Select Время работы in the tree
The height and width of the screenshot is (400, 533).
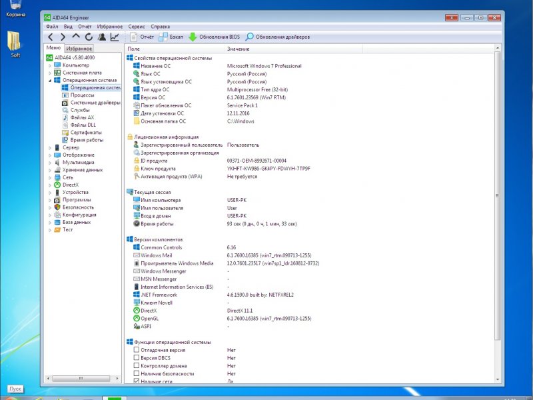click(x=87, y=140)
